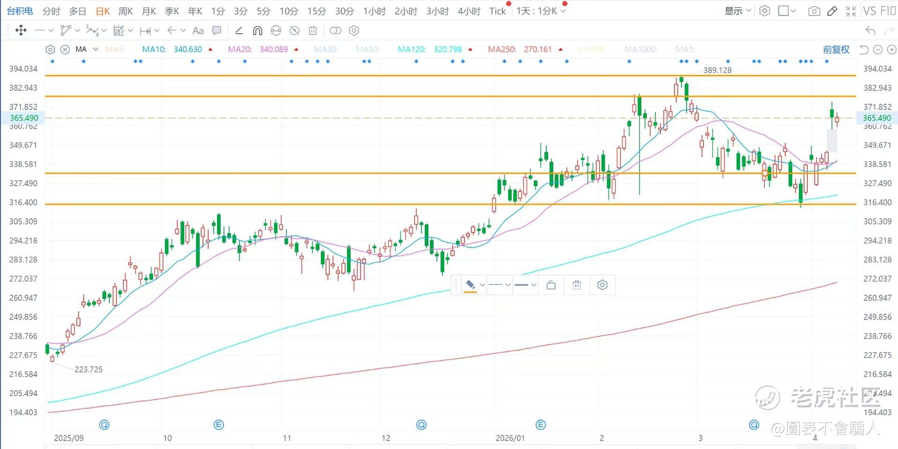Select the arrow annotation tool

click(172, 31)
